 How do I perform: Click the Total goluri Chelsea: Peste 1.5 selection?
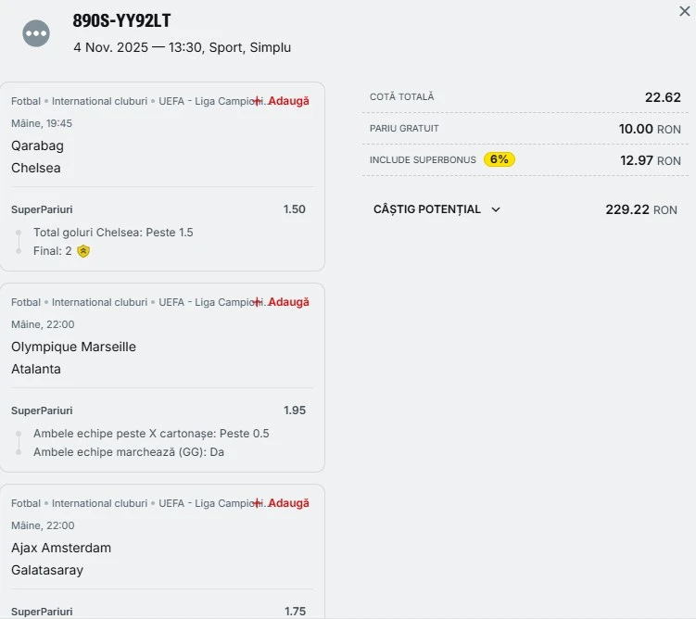coord(113,233)
